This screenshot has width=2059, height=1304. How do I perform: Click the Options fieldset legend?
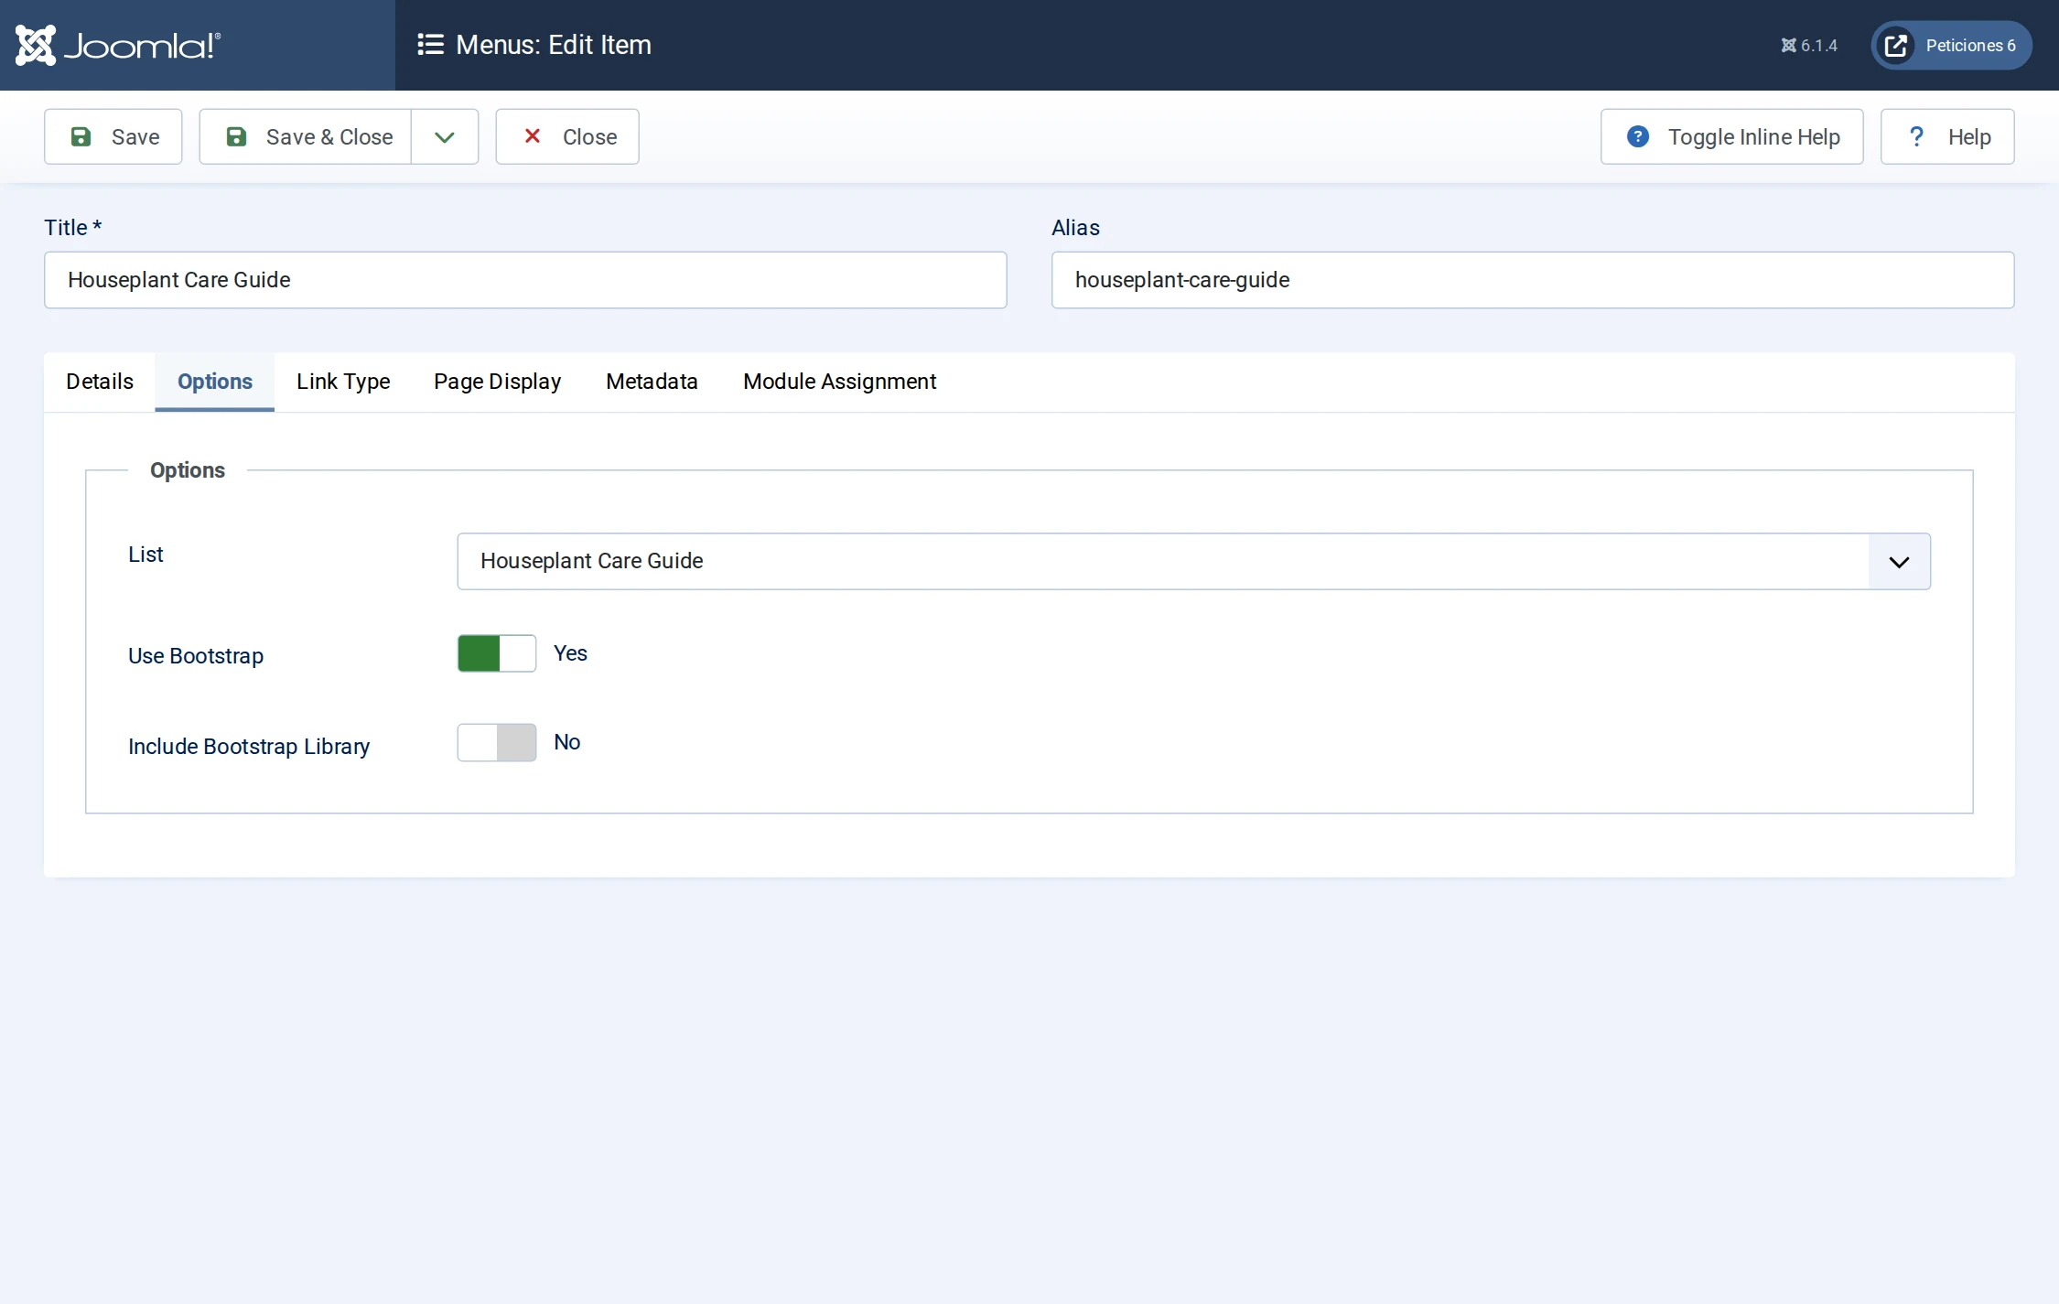click(188, 470)
